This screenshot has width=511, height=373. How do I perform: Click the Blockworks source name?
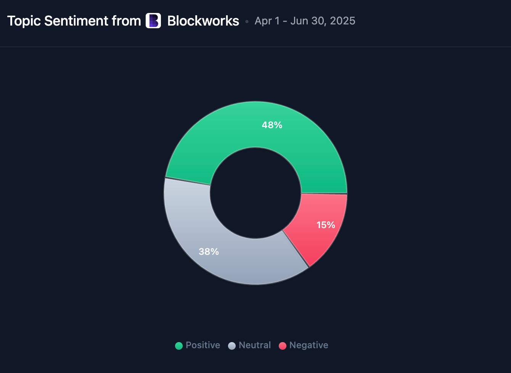(x=203, y=21)
